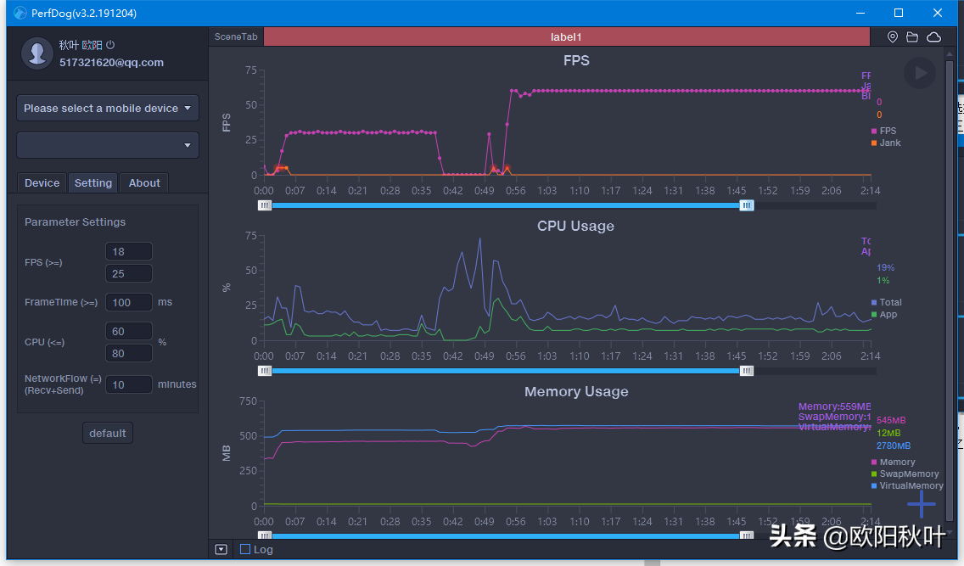The height and width of the screenshot is (566, 964).
Task: Enable the Log checkbox
Action: coord(245,549)
